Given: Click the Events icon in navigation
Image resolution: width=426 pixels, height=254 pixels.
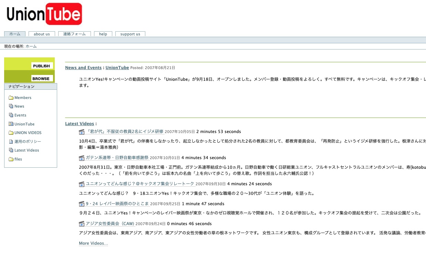Looking at the screenshot, I should pyautogui.click(x=11, y=115).
